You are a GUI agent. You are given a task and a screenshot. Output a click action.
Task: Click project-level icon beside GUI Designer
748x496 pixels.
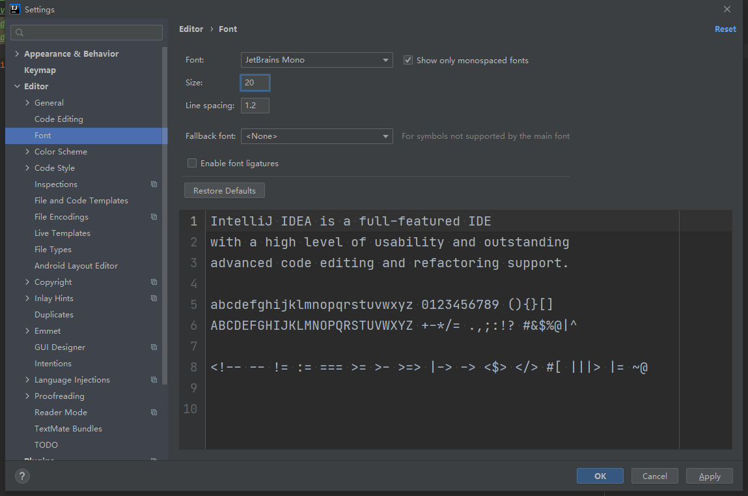[154, 347]
